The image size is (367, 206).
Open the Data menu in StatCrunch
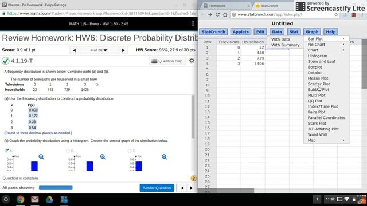coord(277,32)
